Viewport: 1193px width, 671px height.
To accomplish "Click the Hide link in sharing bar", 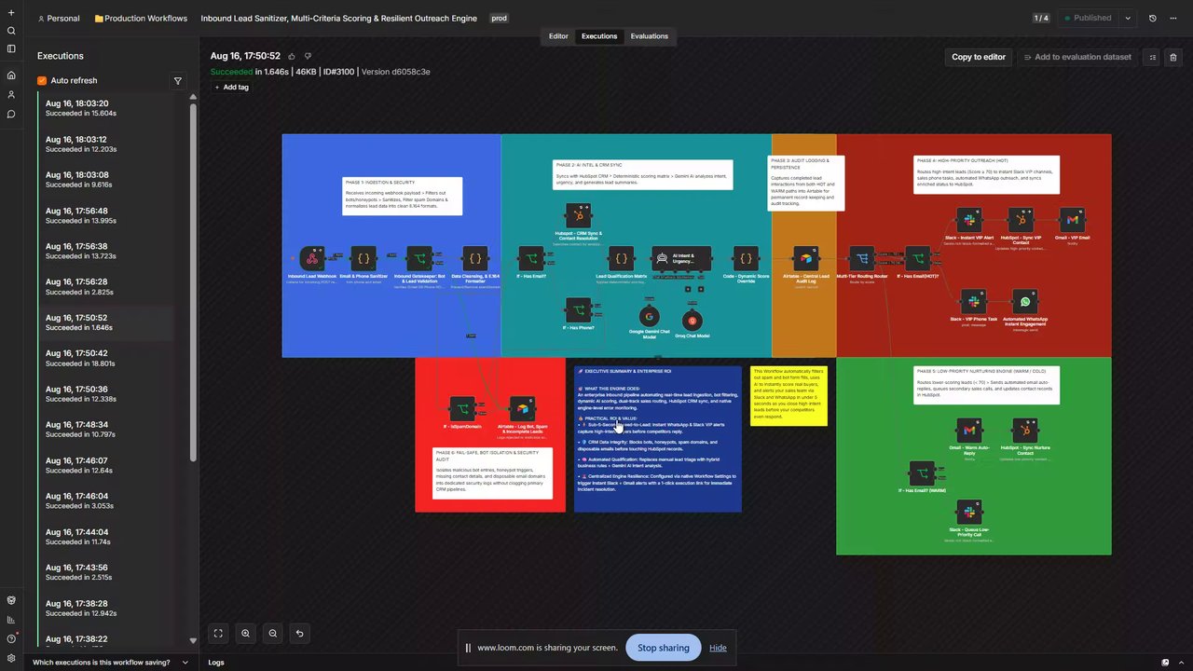I will coord(718,648).
